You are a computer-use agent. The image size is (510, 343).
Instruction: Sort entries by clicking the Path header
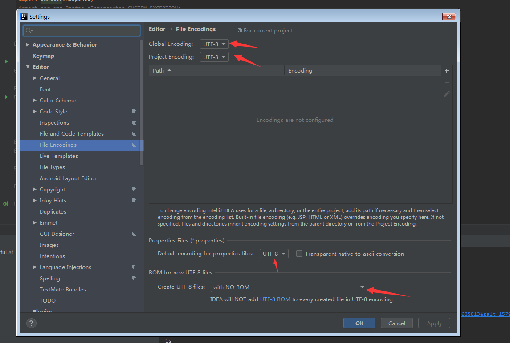pyautogui.click(x=159, y=70)
